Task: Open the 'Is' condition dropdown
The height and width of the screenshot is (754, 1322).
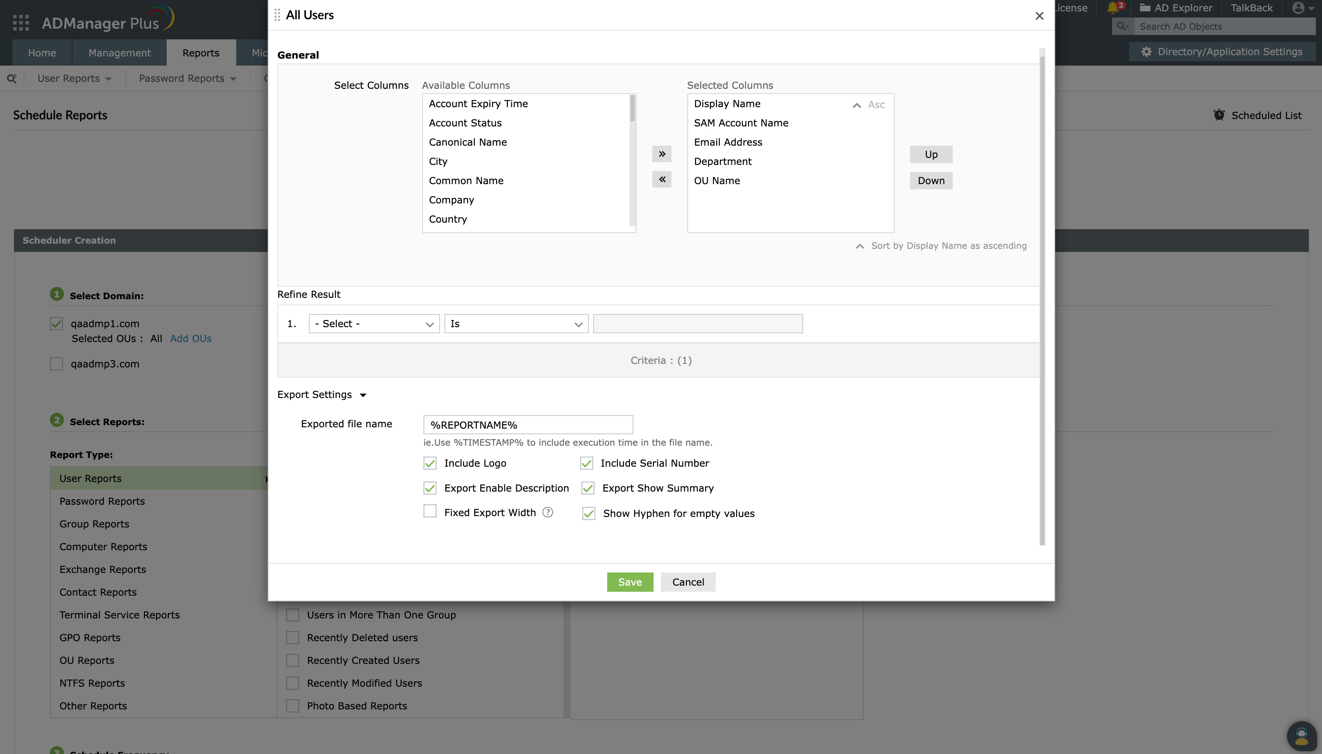Action: tap(516, 323)
